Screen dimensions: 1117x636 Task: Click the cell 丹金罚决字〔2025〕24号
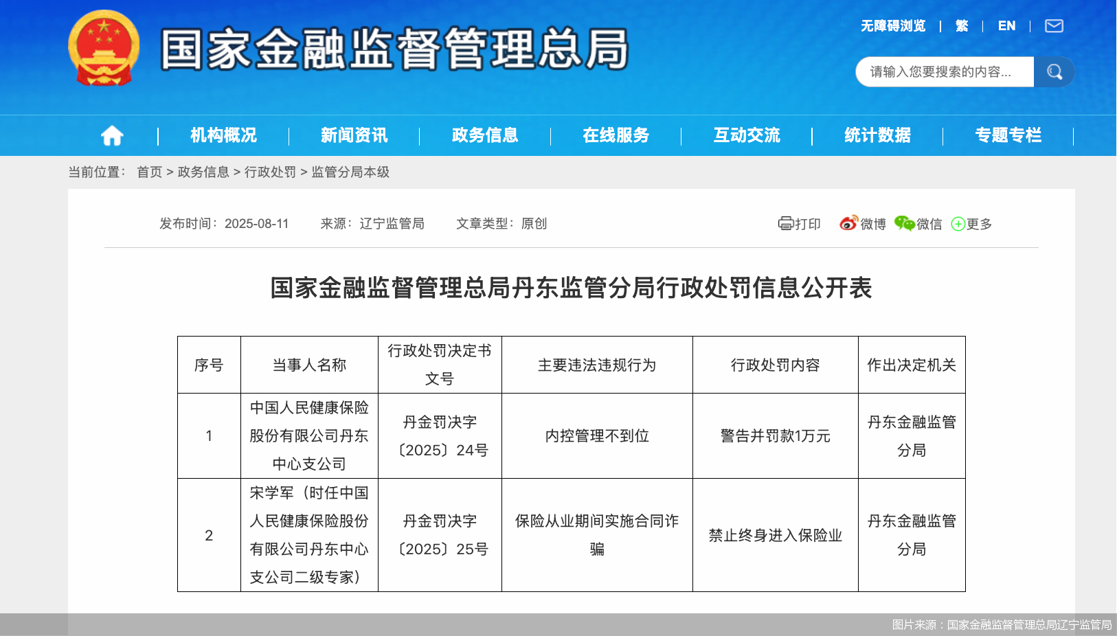(x=440, y=436)
